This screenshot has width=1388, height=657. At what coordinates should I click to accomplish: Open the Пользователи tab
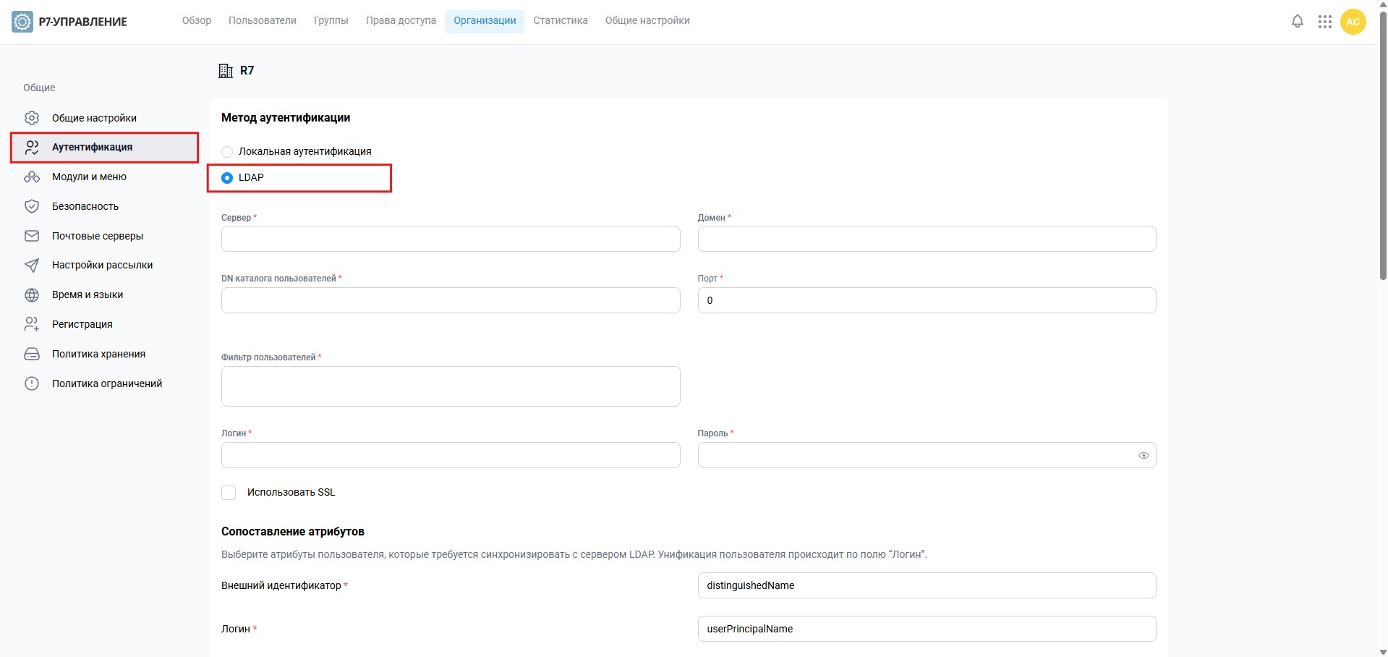coord(263,21)
